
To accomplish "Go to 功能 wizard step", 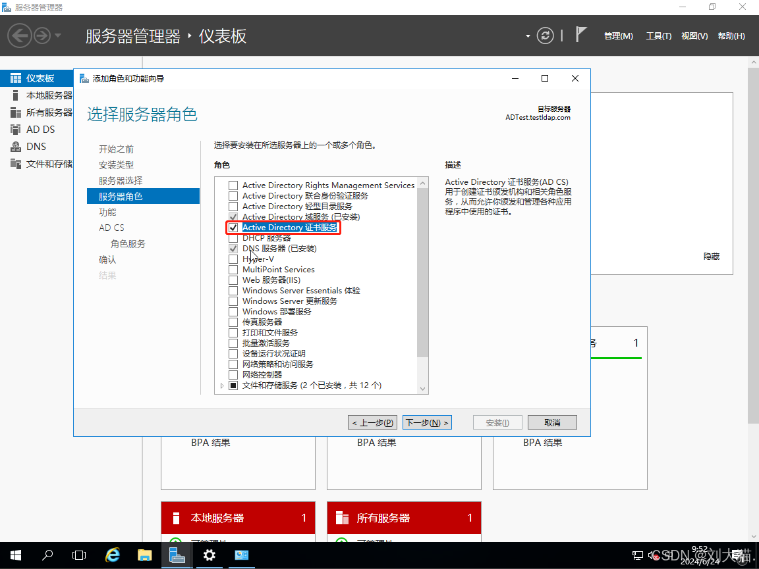I will (x=107, y=212).
